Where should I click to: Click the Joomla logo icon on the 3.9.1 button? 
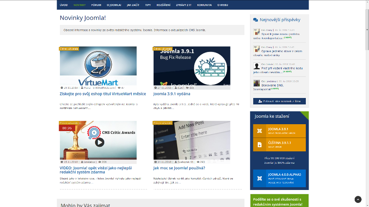(x=260, y=131)
